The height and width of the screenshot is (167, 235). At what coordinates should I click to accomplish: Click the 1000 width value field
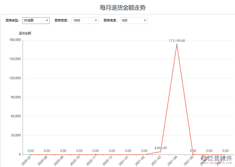coord(80,20)
